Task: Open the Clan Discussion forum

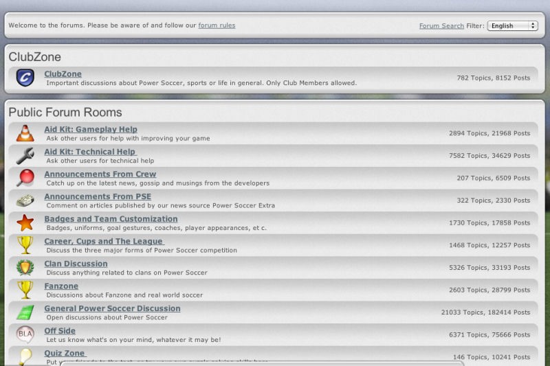Action: pos(76,264)
